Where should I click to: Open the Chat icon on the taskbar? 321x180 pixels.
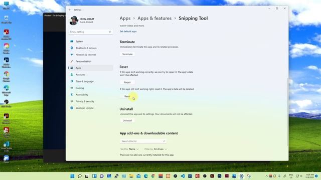pos(101,176)
